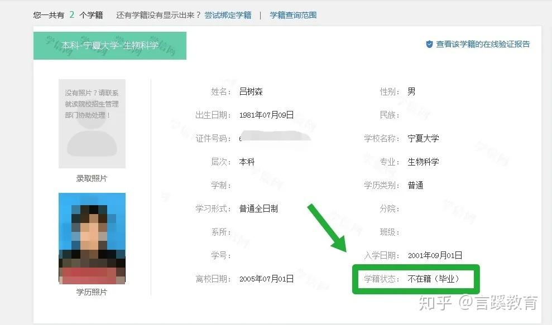This screenshot has width=552, height=325.
Task: Select the name value 吕树森
Action: tap(251, 92)
